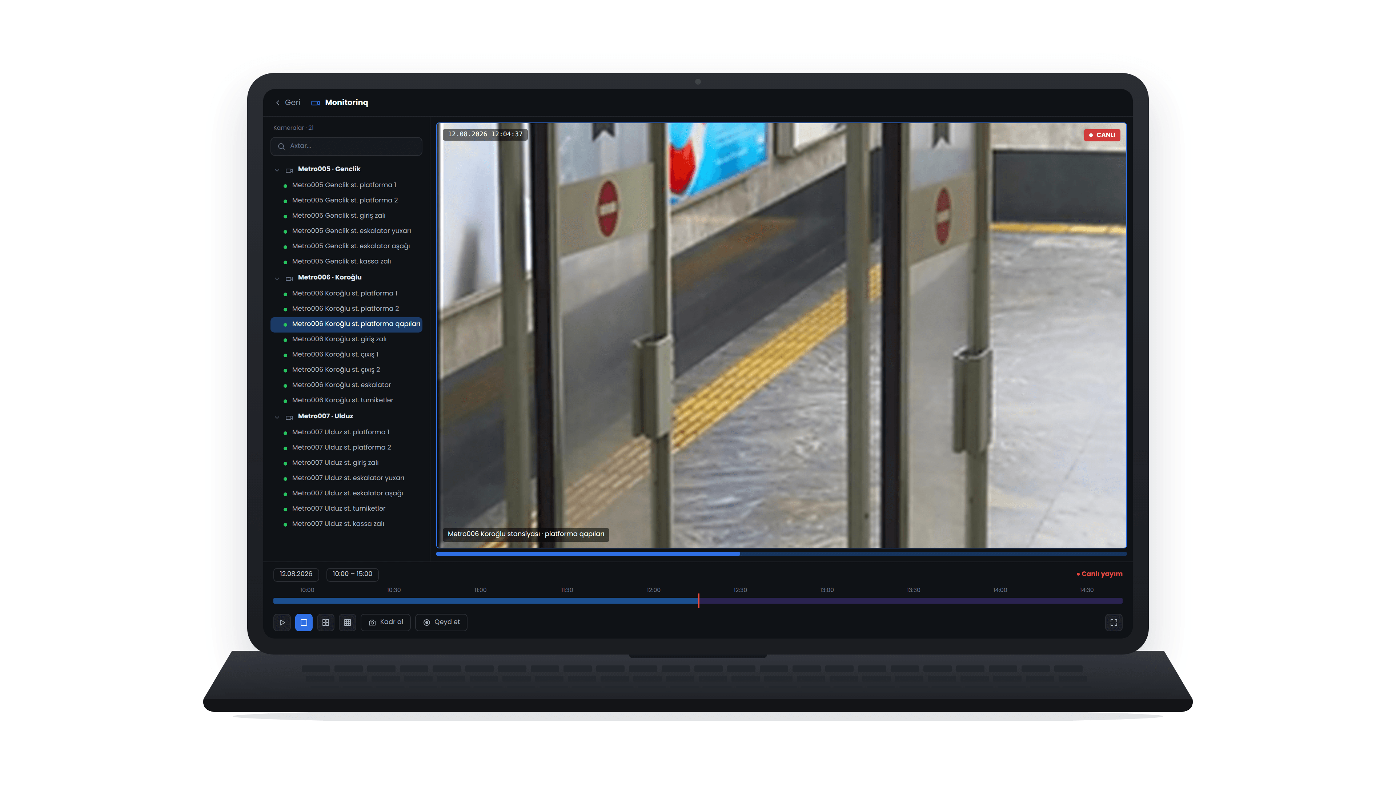Select Metro005 Gənclik st. platforma 2
This screenshot has height=785, width=1396.
pyautogui.click(x=346, y=201)
